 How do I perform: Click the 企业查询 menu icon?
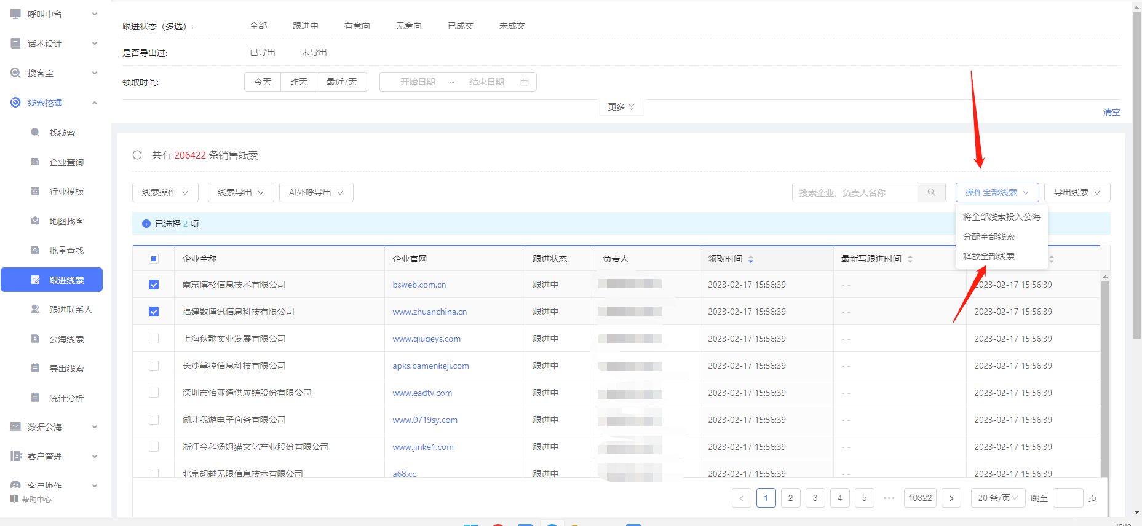(x=35, y=162)
